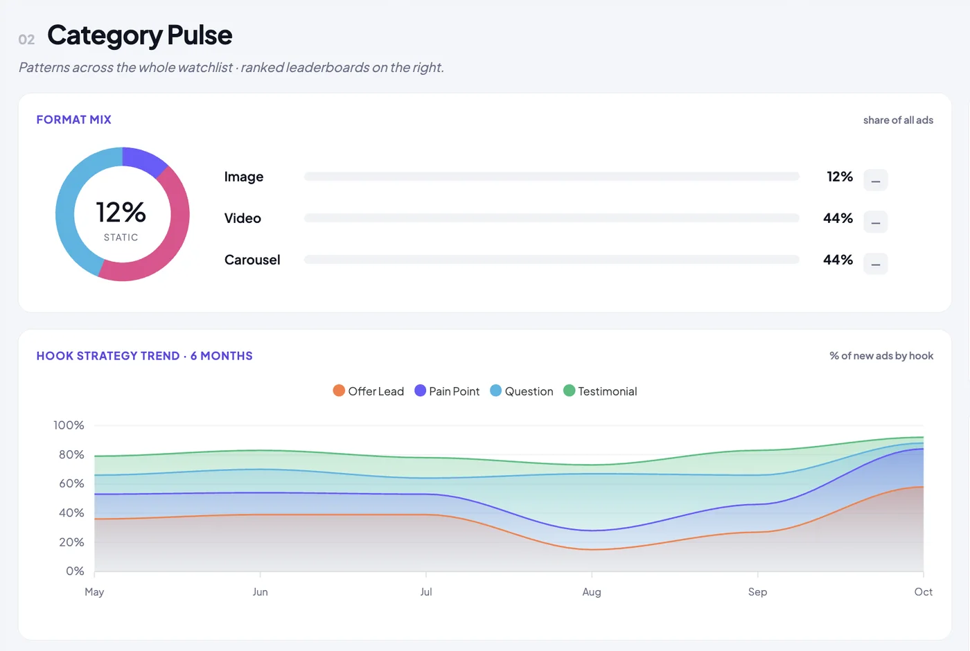The width and height of the screenshot is (970, 651).
Task: Click the Aug label on the x-axis
Action: [592, 592]
